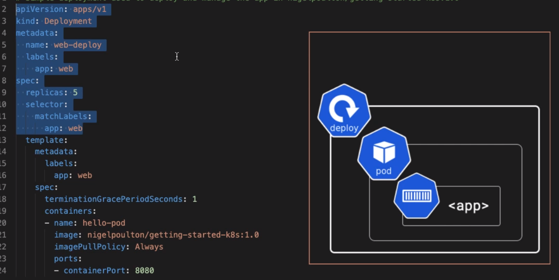Click 'hello-pod' container name value
This screenshot has width=559, height=280.
point(104,223)
